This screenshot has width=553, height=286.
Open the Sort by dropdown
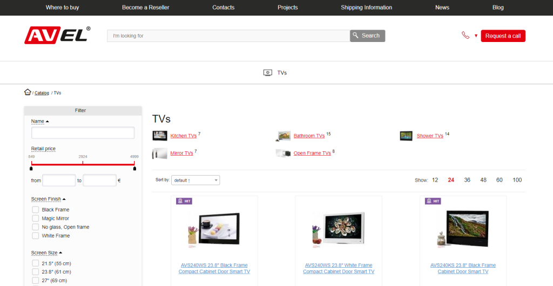195,180
